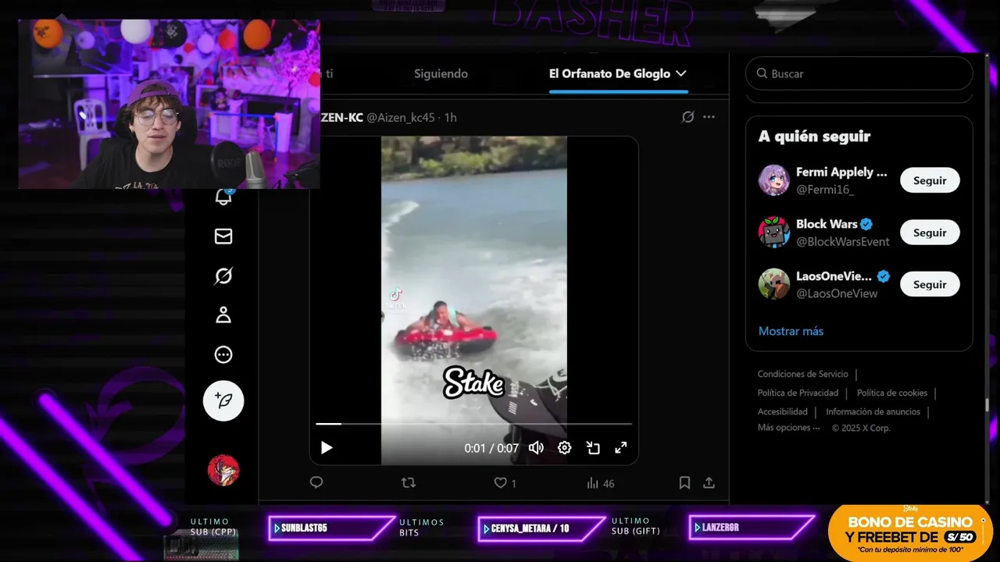Follow LaosOneView account
1000x562 pixels.
click(930, 284)
